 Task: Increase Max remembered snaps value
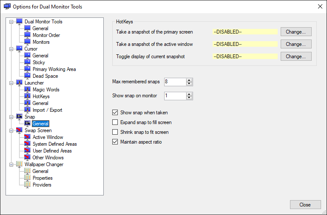pos(189,80)
